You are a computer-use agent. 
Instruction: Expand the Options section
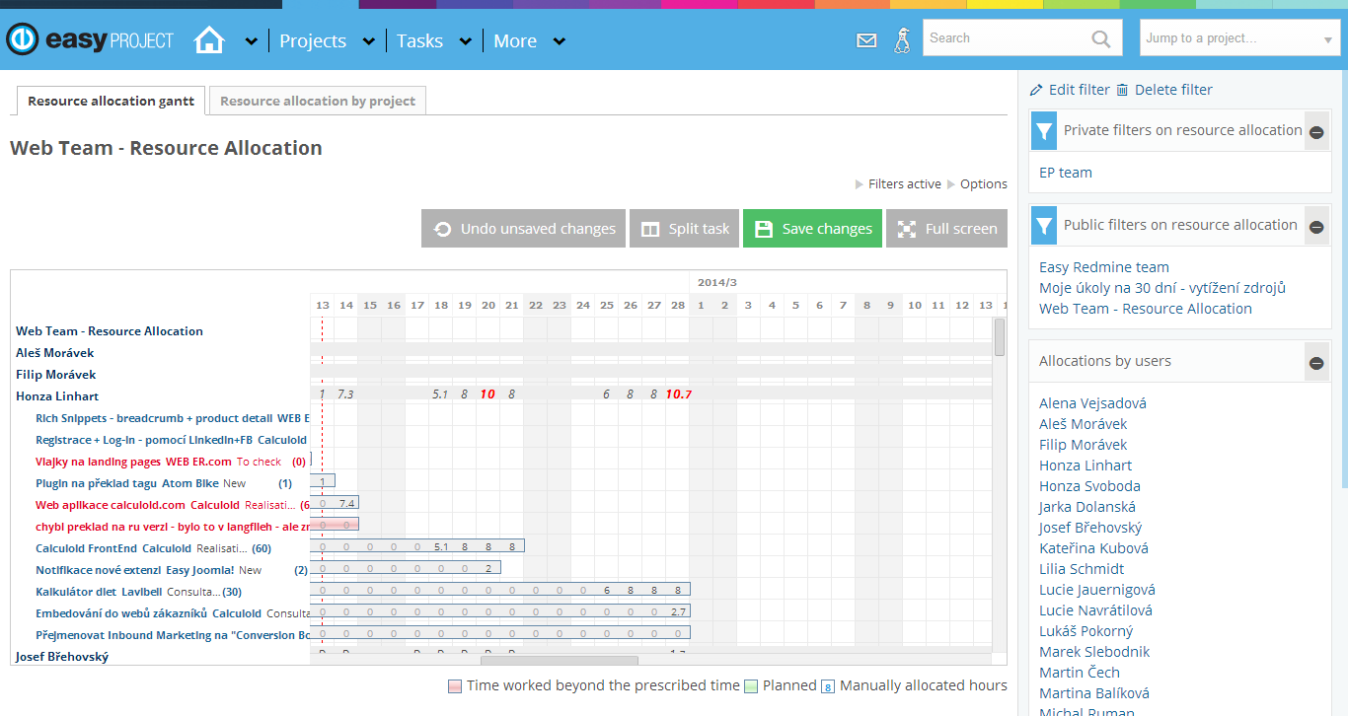977,184
